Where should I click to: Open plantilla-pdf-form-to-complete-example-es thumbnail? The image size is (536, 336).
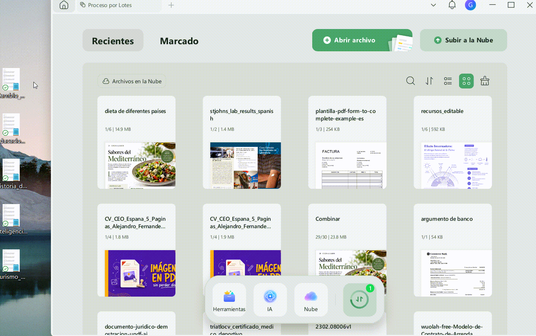[x=351, y=165]
